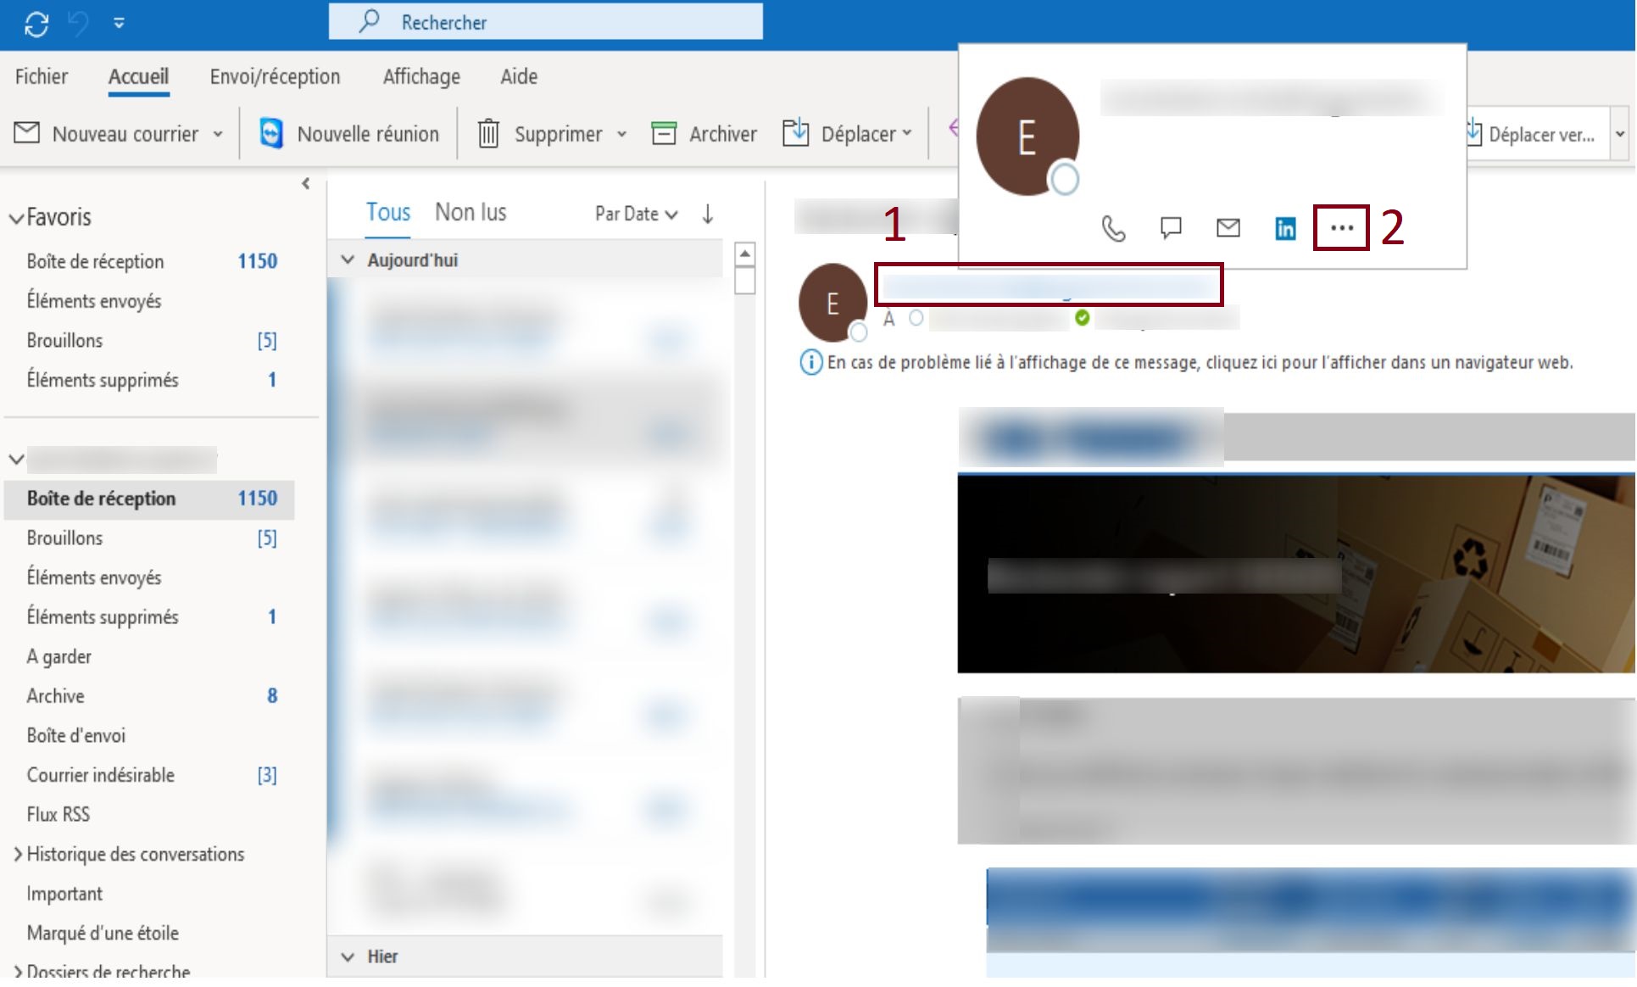Viewport: 1637px width, 987px height.
Task: Open the Fichier menu
Action: click(x=41, y=76)
